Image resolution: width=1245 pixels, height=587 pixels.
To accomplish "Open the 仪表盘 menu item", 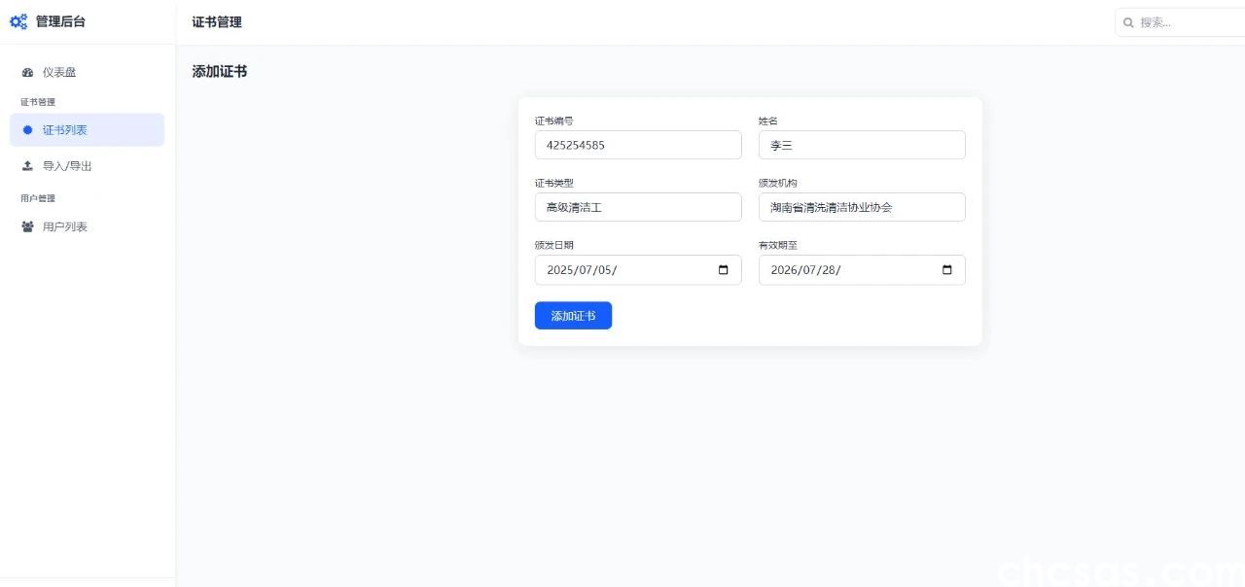I will click(x=88, y=72).
